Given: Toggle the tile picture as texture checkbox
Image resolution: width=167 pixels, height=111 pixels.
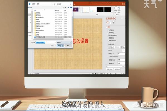Looking at the screenshot, I should click(x=109, y=57).
